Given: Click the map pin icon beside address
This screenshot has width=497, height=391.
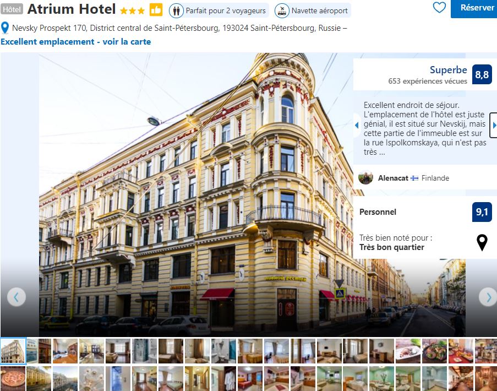Looking at the screenshot, I should pos(5,28).
